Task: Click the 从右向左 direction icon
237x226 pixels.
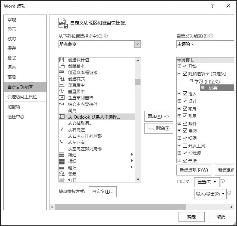Action: coord(62,129)
